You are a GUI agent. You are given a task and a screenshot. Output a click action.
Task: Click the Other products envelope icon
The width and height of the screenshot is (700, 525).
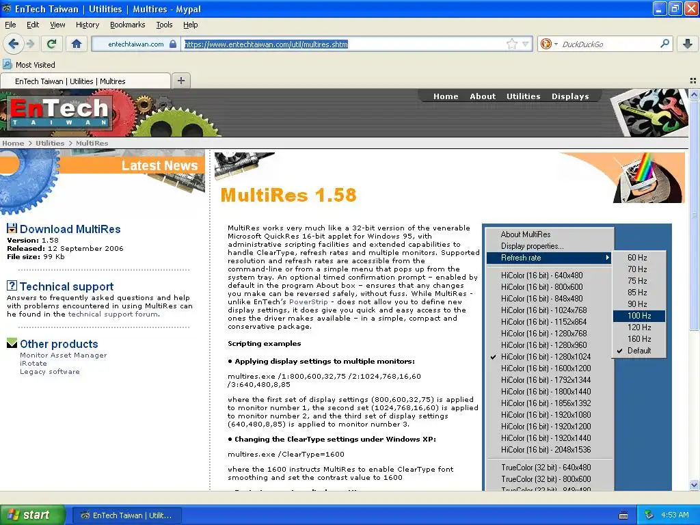(x=12, y=343)
